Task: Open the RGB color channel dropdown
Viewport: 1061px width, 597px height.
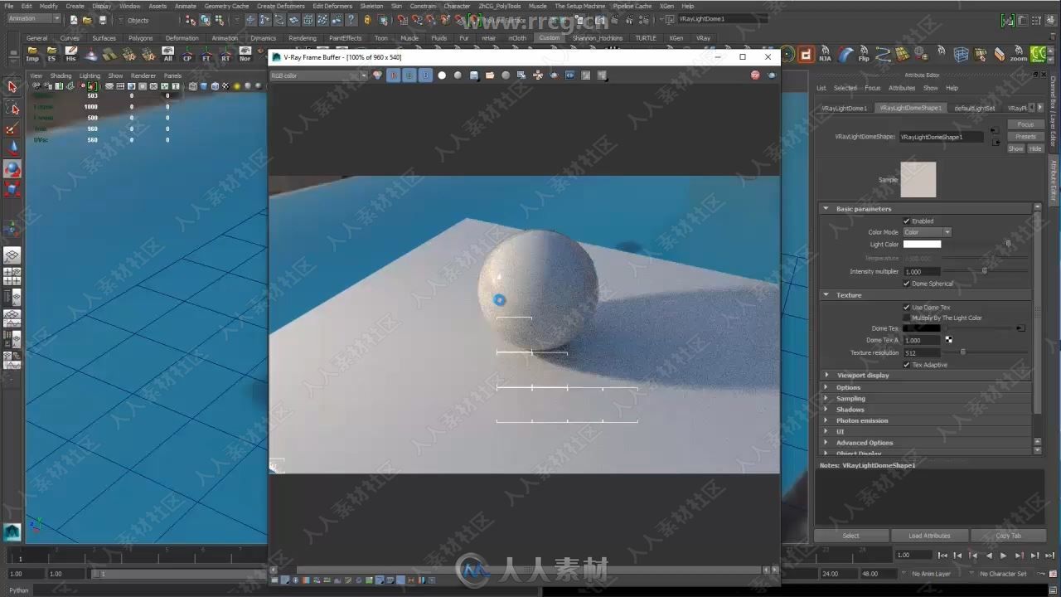Action: point(318,75)
